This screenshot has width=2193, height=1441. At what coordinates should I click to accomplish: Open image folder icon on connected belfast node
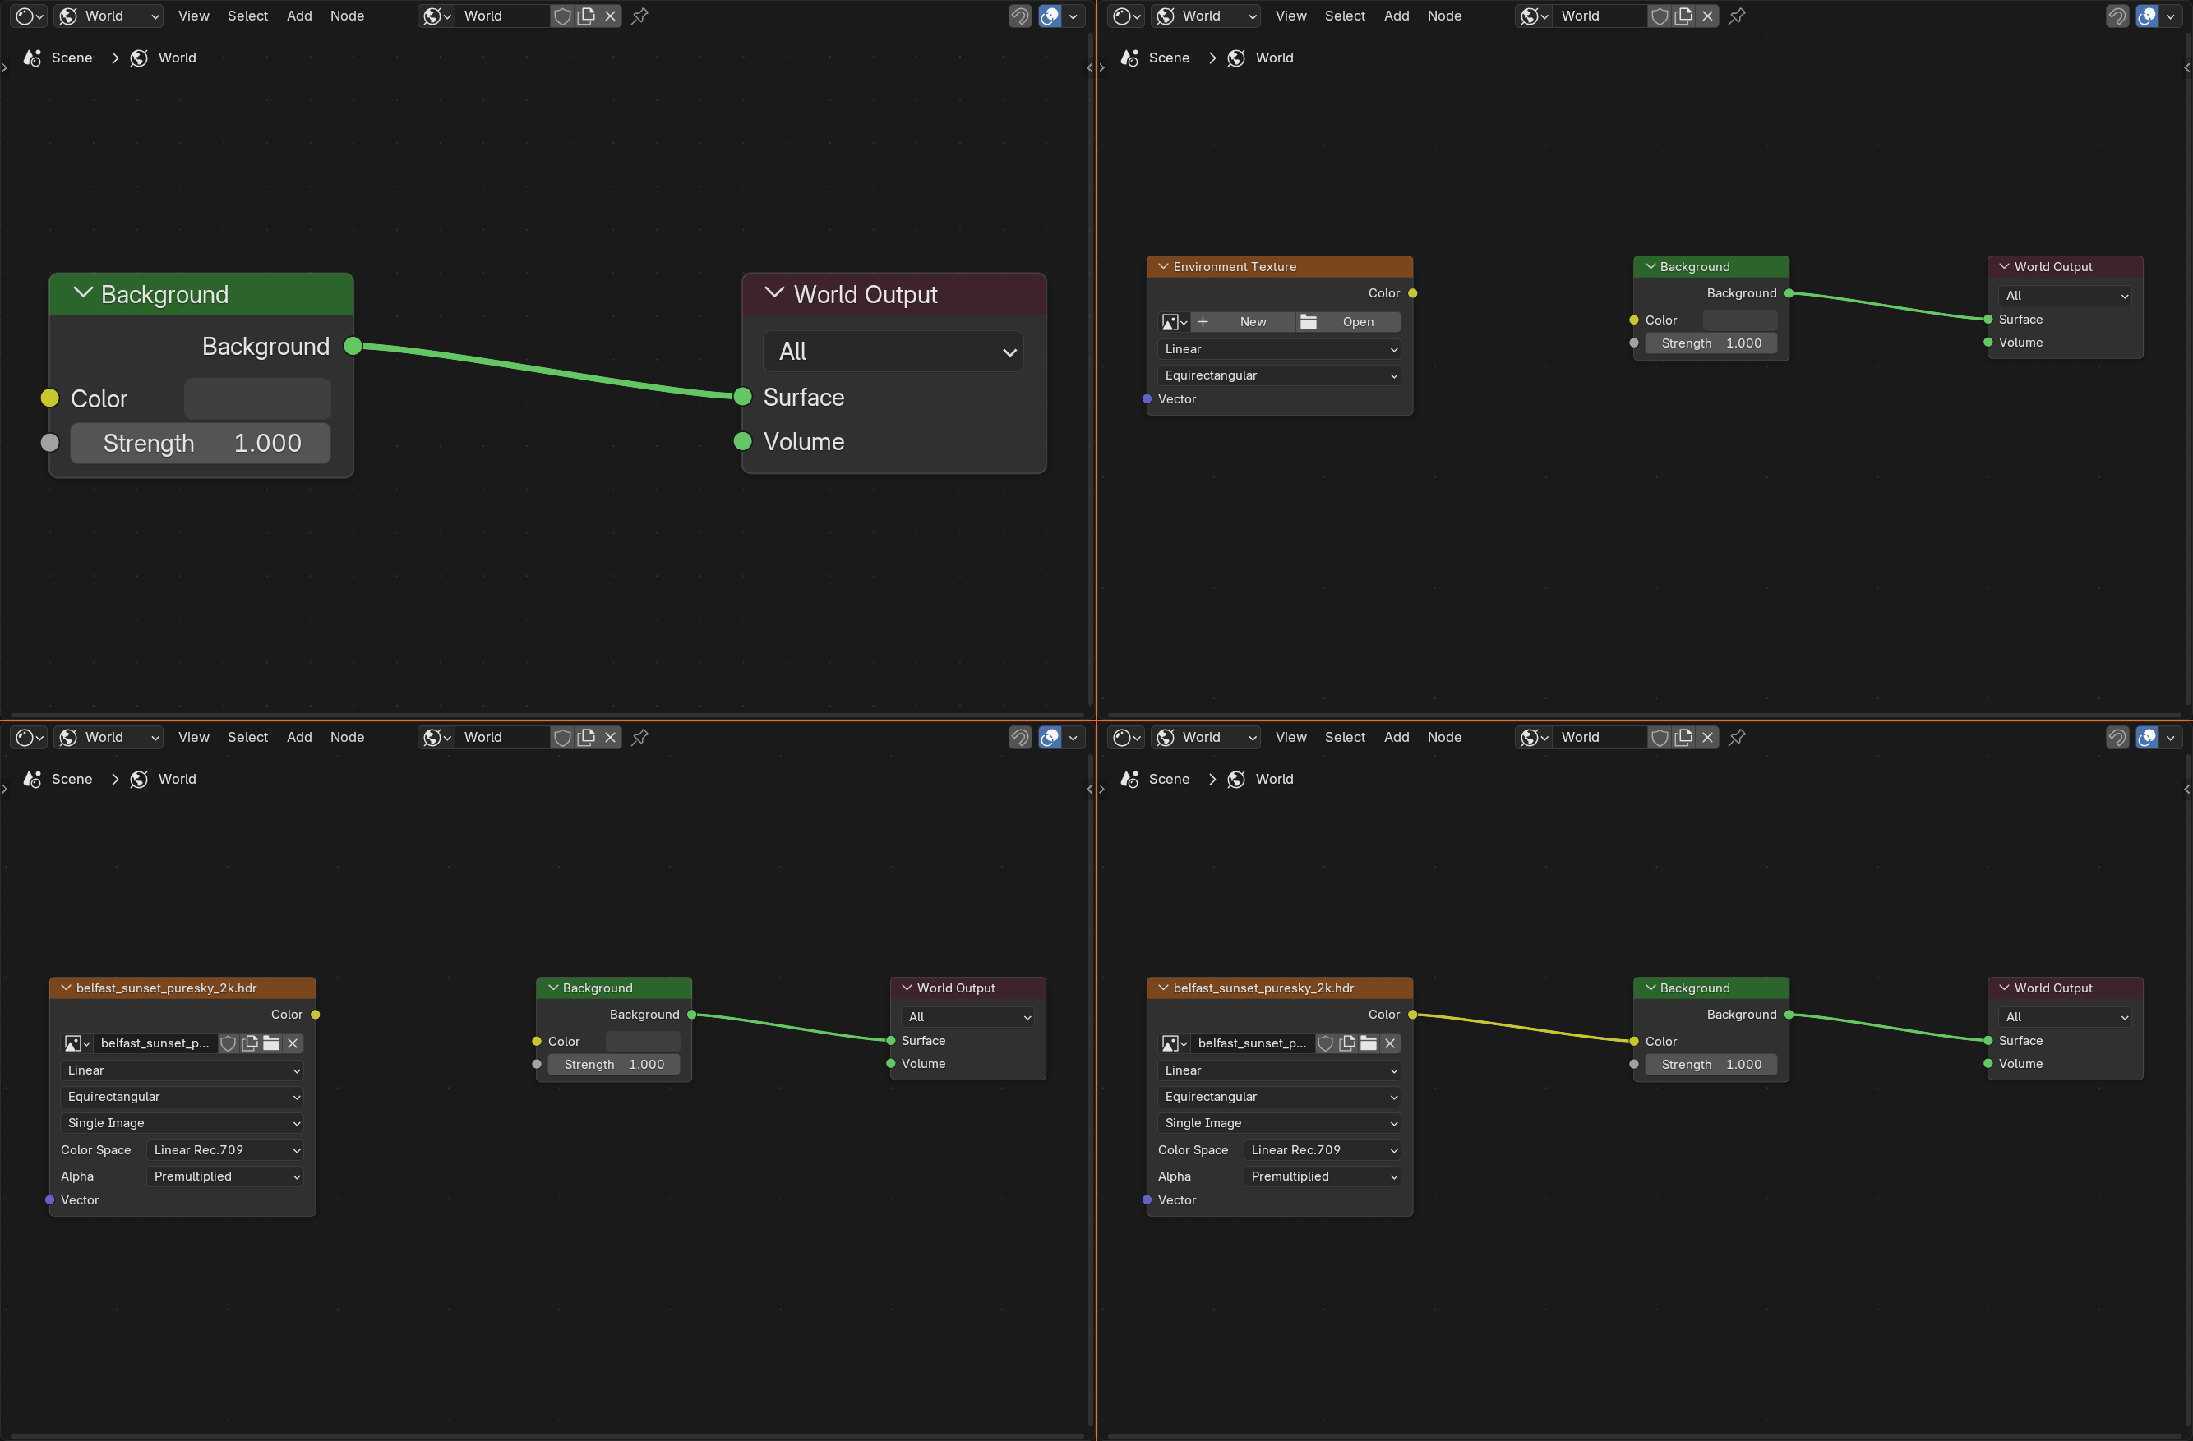pos(1369,1043)
